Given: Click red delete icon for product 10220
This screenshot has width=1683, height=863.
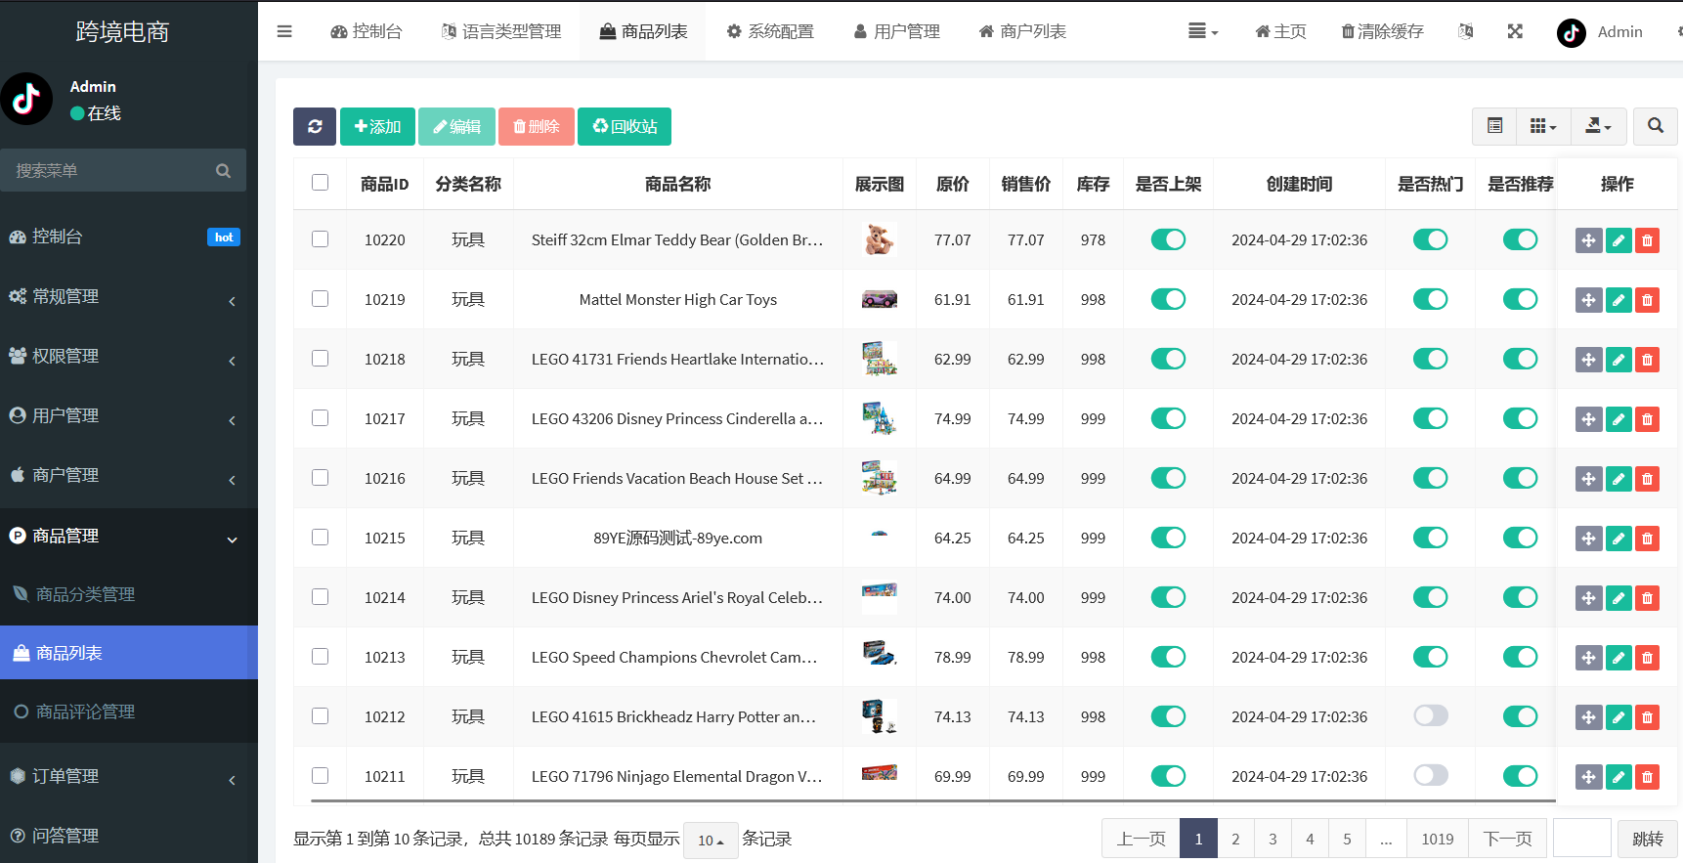Looking at the screenshot, I should [1647, 240].
